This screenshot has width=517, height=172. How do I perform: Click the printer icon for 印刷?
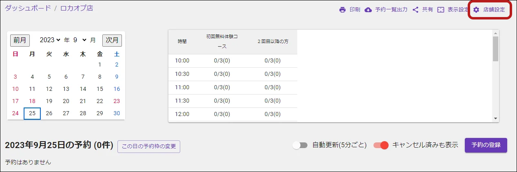pos(342,10)
